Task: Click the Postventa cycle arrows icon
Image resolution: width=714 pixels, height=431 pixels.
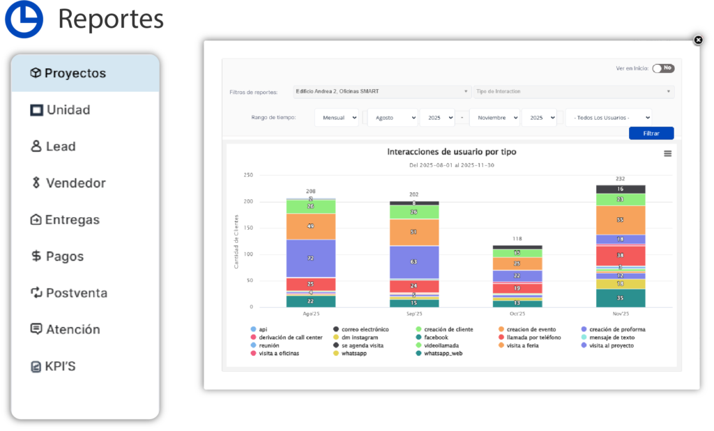Action: pyautogui.click(x=36, y=293)
